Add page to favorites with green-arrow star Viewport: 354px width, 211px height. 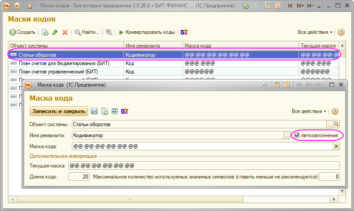pyautogui.click(x=246, y=6)
